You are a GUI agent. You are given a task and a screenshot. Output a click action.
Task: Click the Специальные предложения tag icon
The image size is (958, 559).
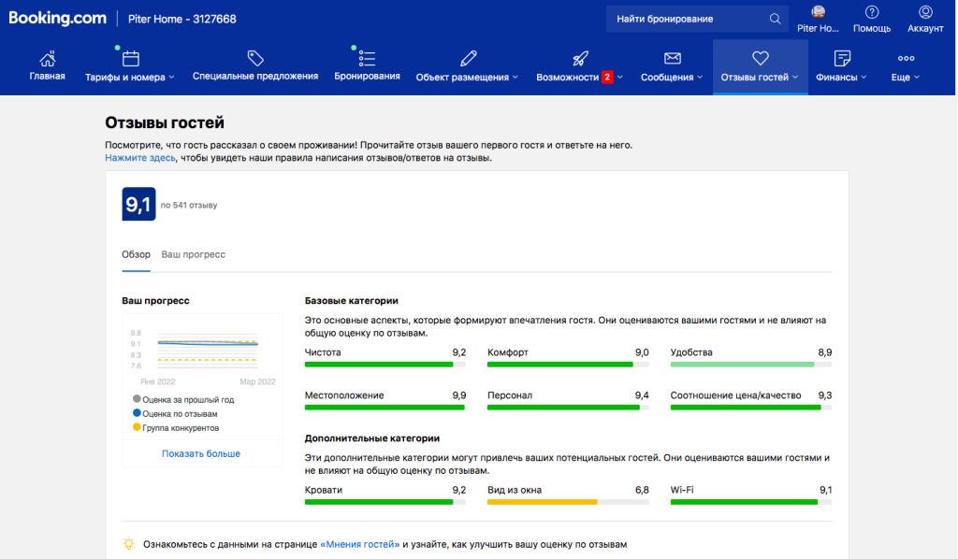tap(254, 58)
